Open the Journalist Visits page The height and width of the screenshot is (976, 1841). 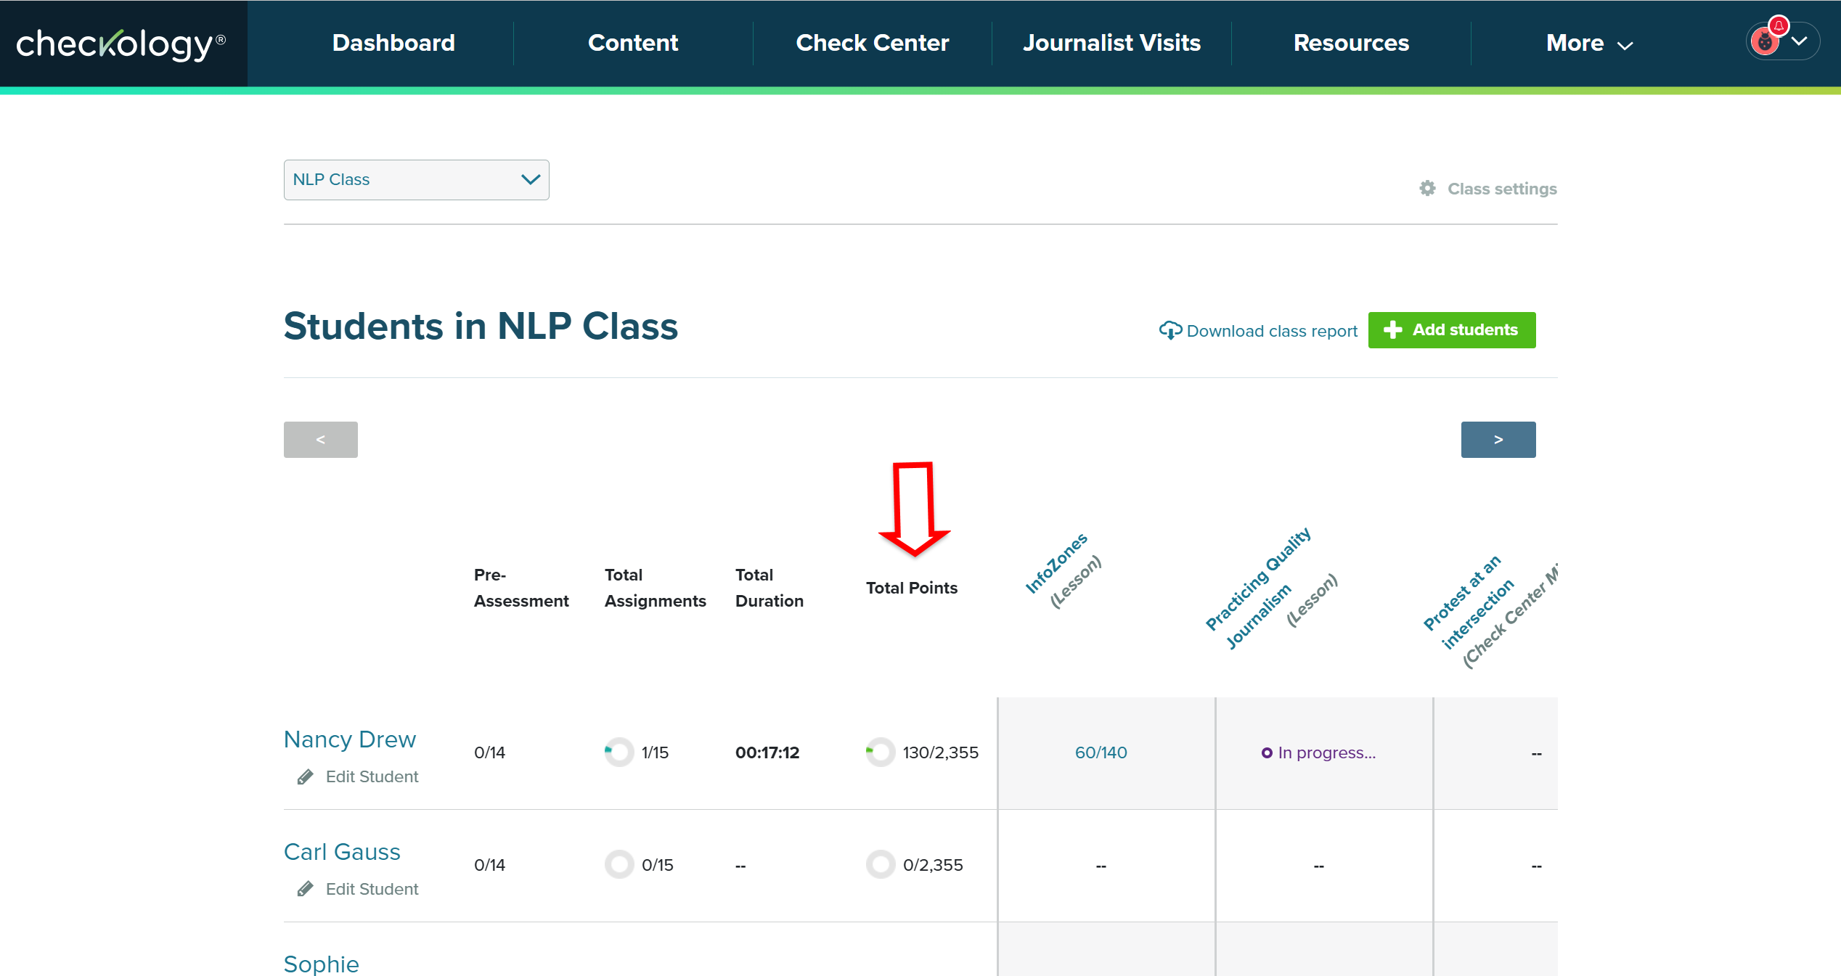click(x=1111, y=44)
